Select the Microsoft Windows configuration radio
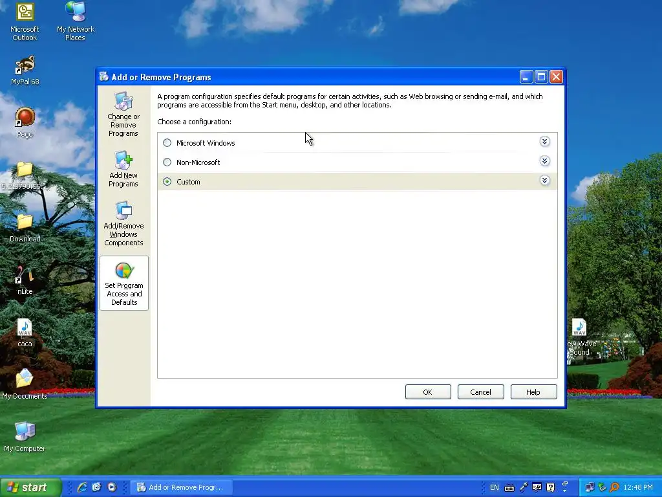 coord(167,143)
